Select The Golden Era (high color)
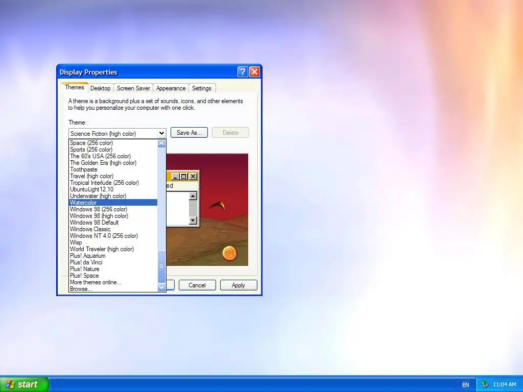The height and width of the screenshot is (392, 523). coord(113,163)
